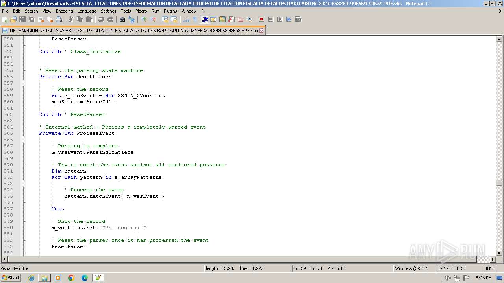Open the Search menu

point(31,11)
